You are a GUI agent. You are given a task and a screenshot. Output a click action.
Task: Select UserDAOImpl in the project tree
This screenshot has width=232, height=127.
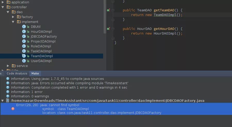coord(41,61)
